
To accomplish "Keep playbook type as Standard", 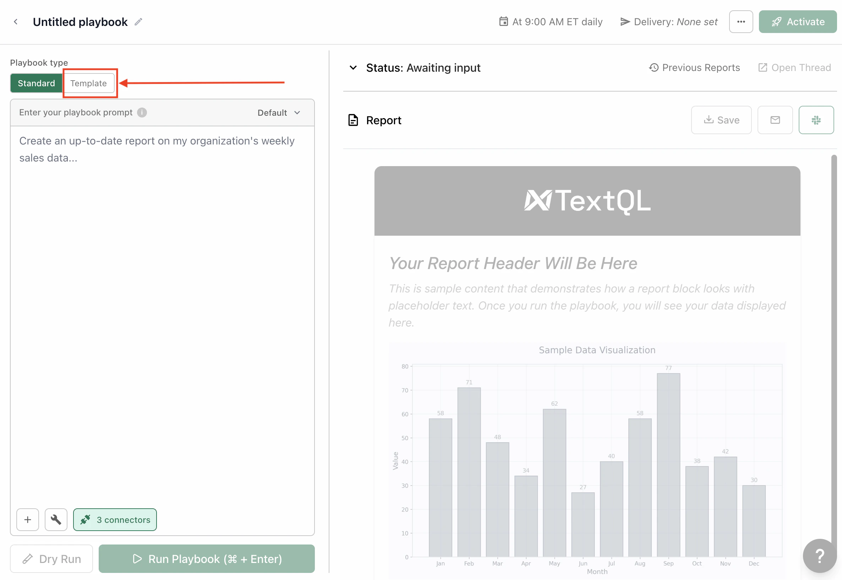I will pyautogui.click(x=36, y=83).
